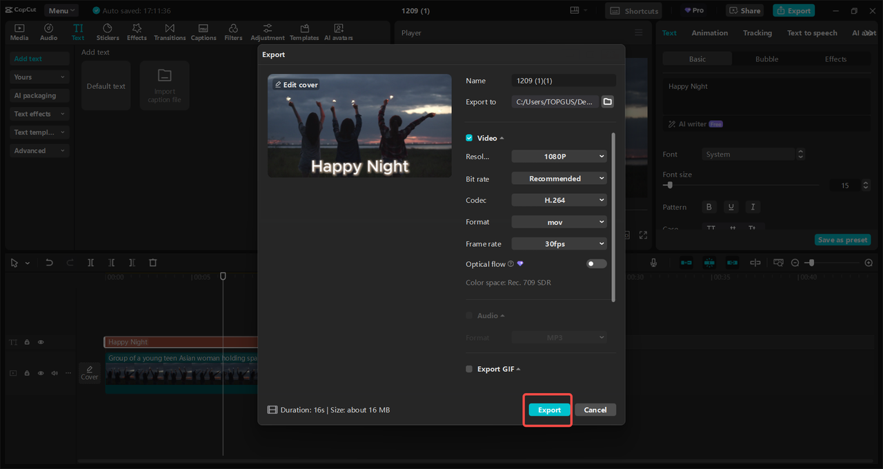This screenshot has height=469, width=883.
Task: Turn on the Optical flow switch
Action: pos(597,264)
